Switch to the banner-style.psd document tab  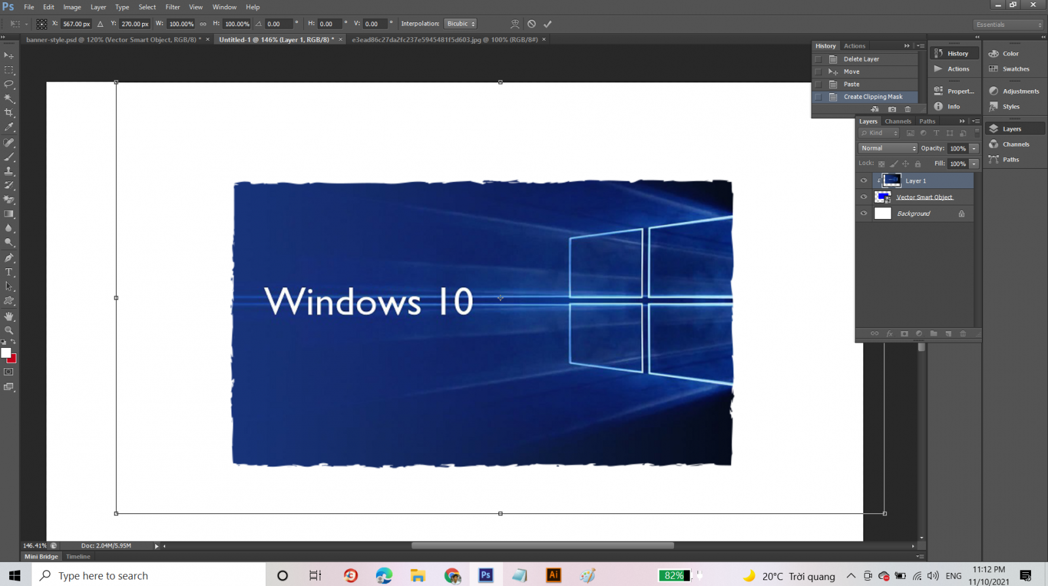click(x=113, y=40)
